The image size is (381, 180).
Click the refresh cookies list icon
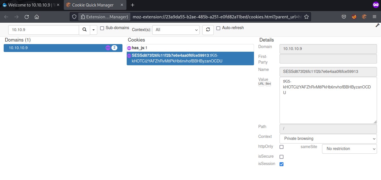point(208,30)
